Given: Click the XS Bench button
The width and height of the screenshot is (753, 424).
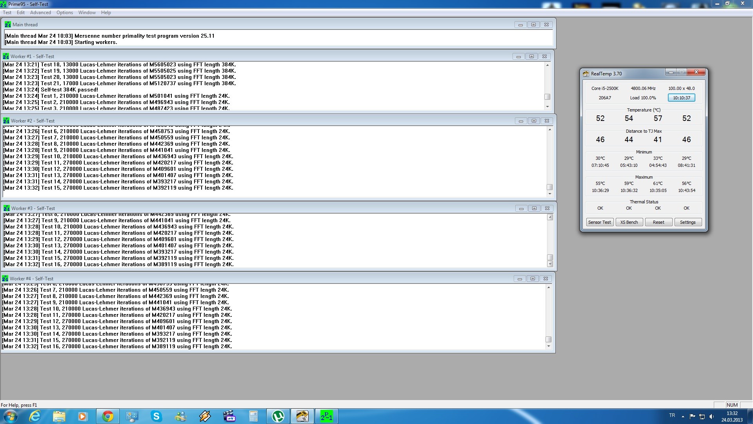Looking at the screenshot, I should [x=629, y=222].
